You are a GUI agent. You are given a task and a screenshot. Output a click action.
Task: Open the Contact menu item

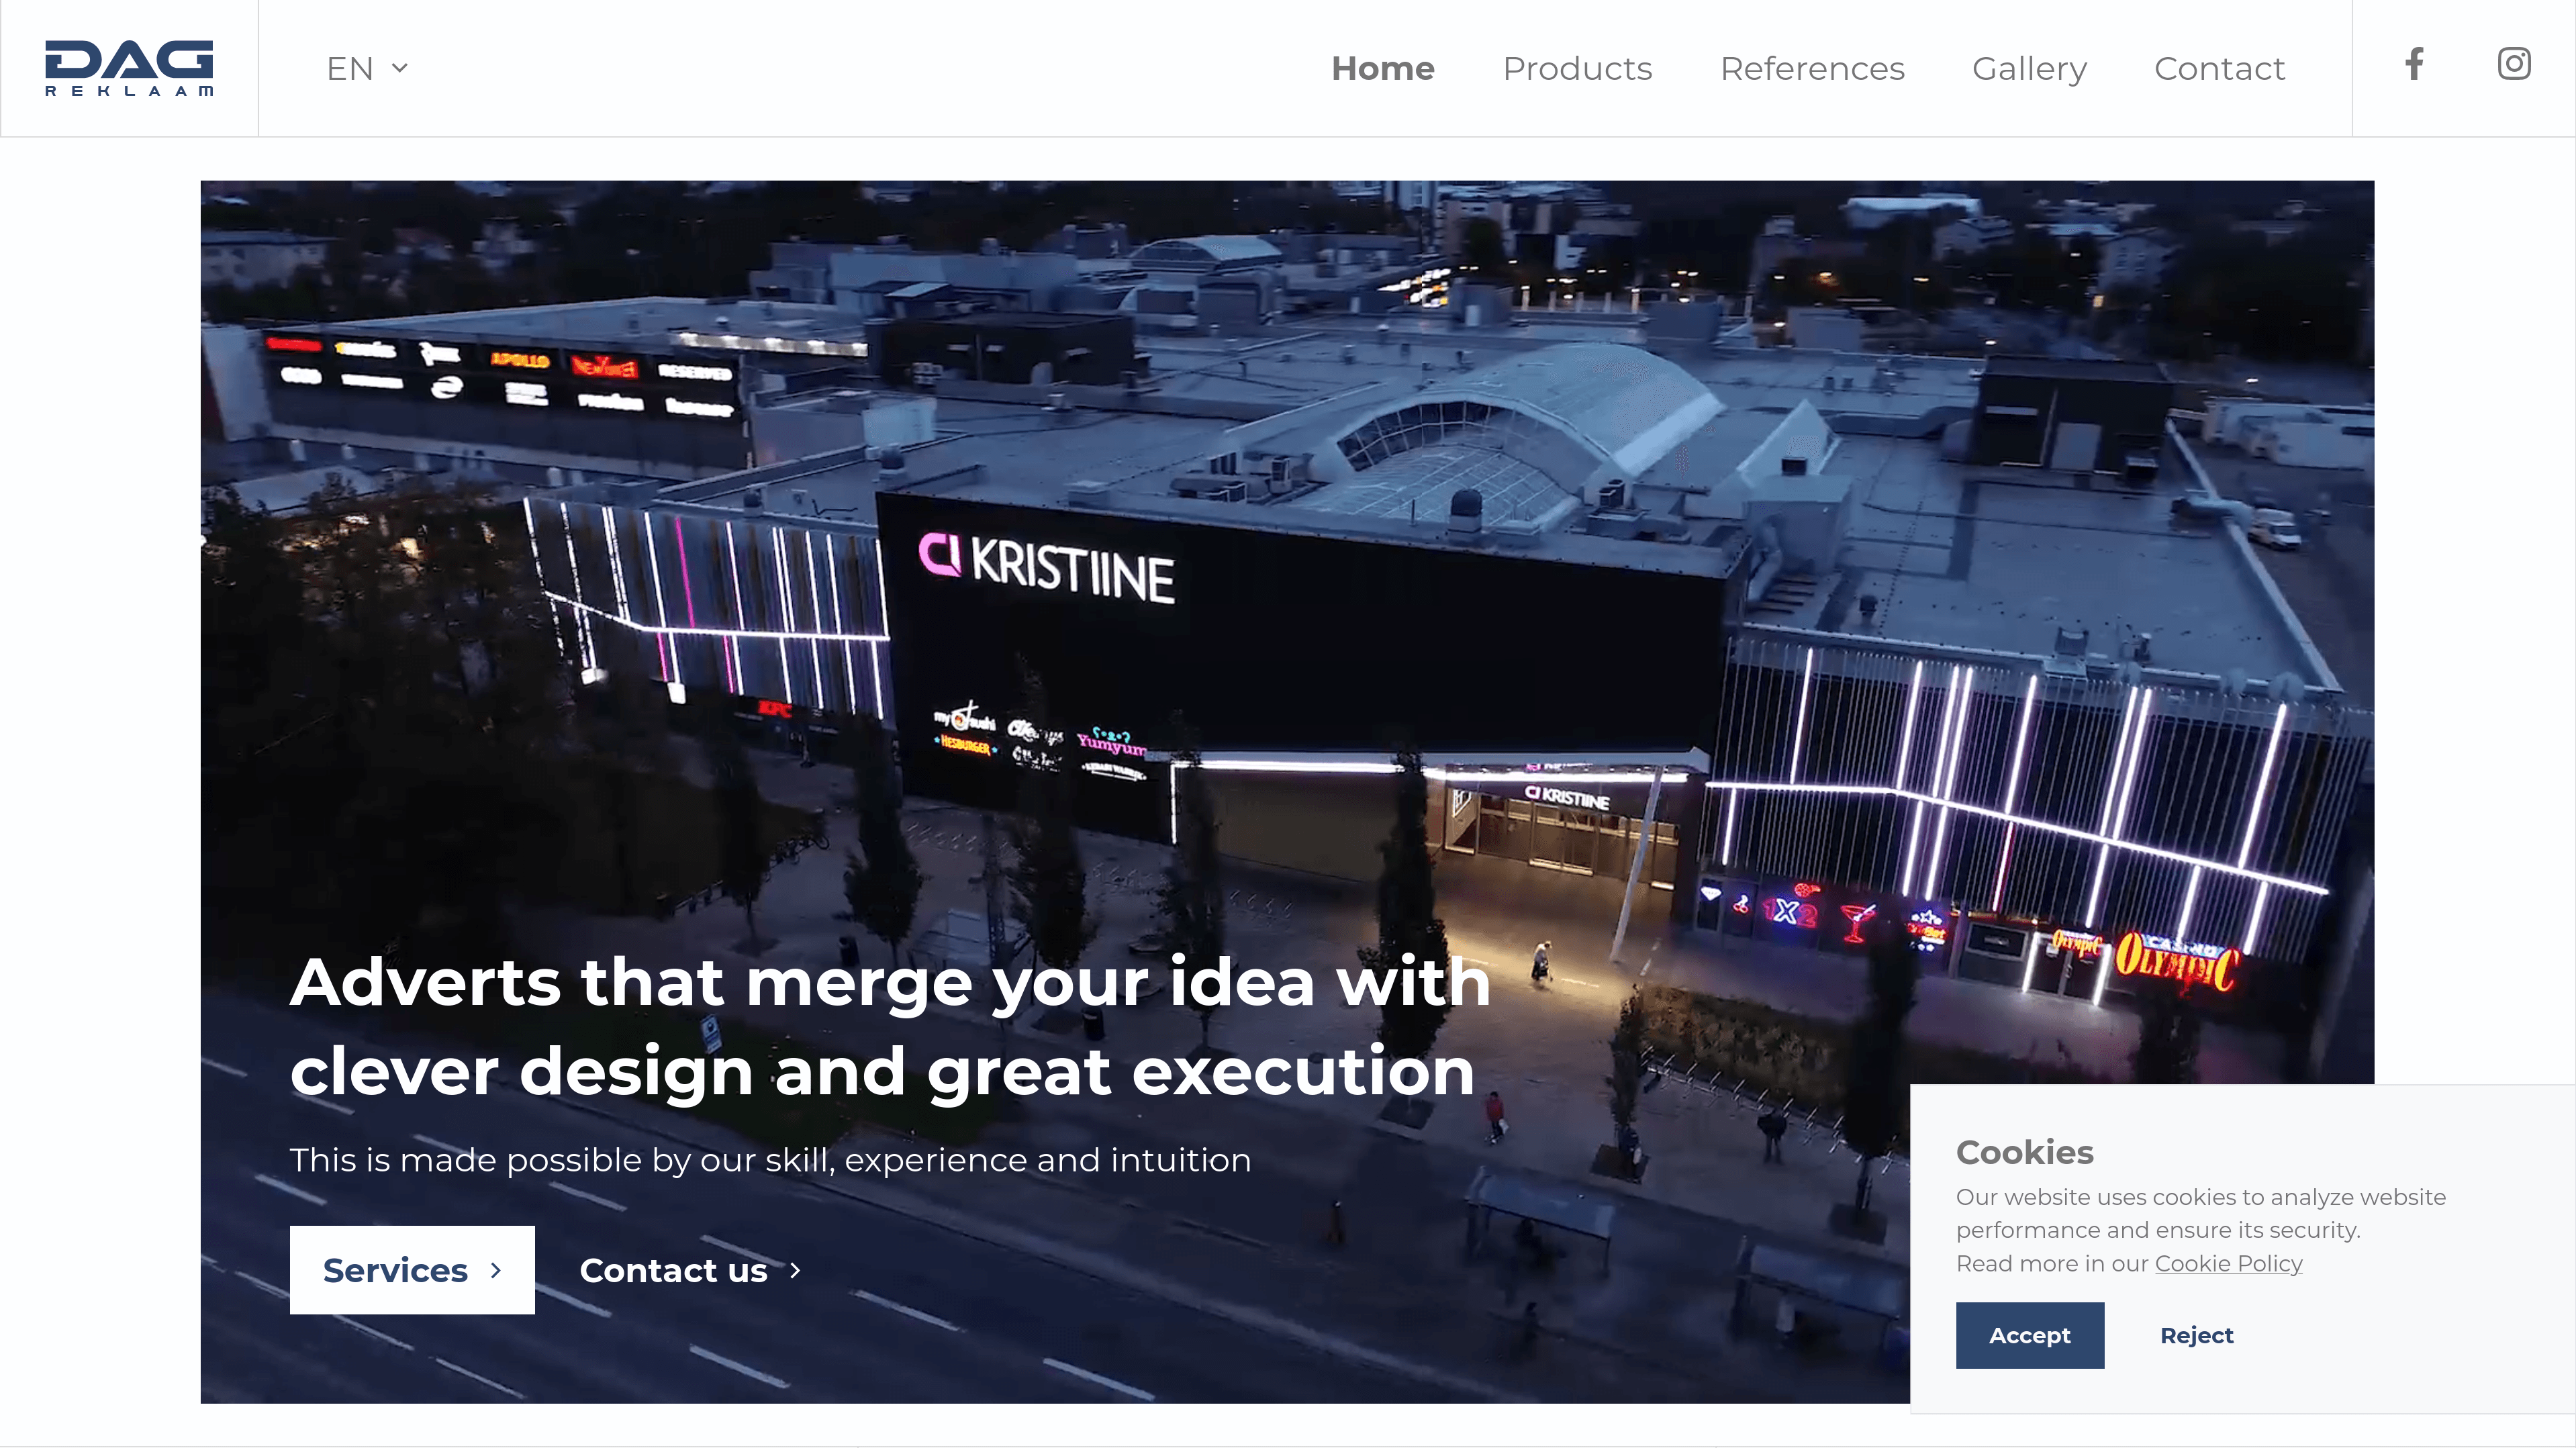click(x=2219, y=68)
